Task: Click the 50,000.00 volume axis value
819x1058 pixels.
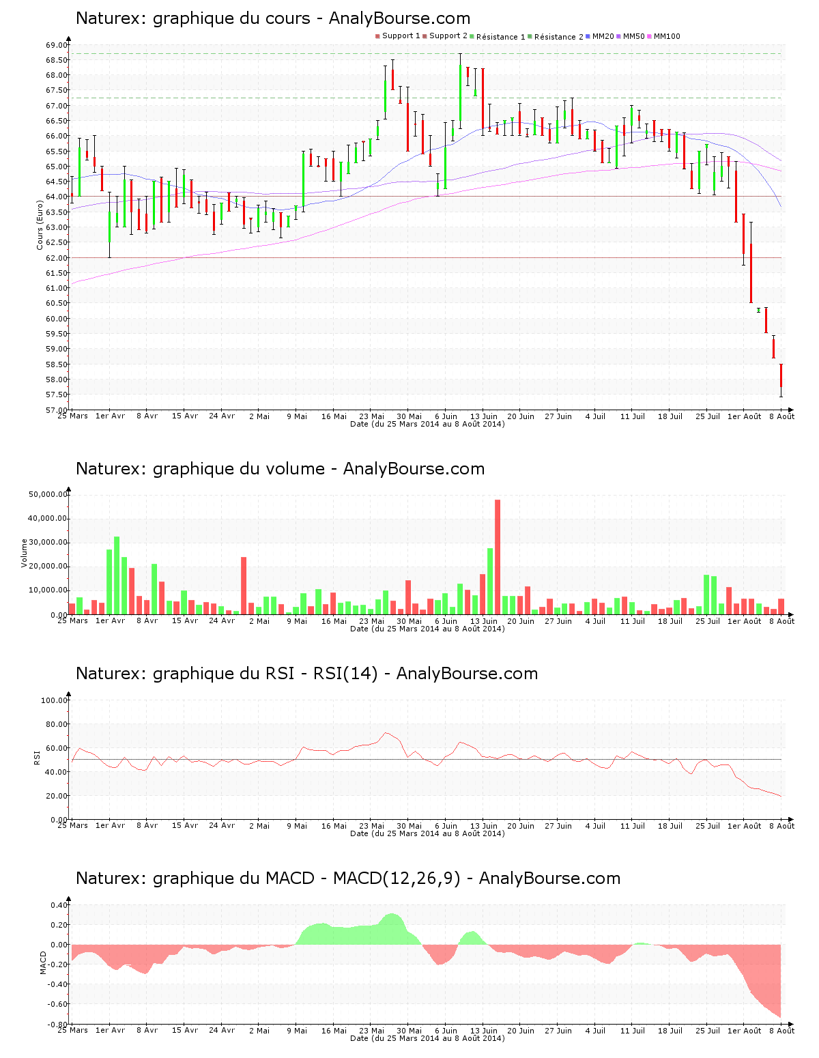Action: click(x=47, y=494)
